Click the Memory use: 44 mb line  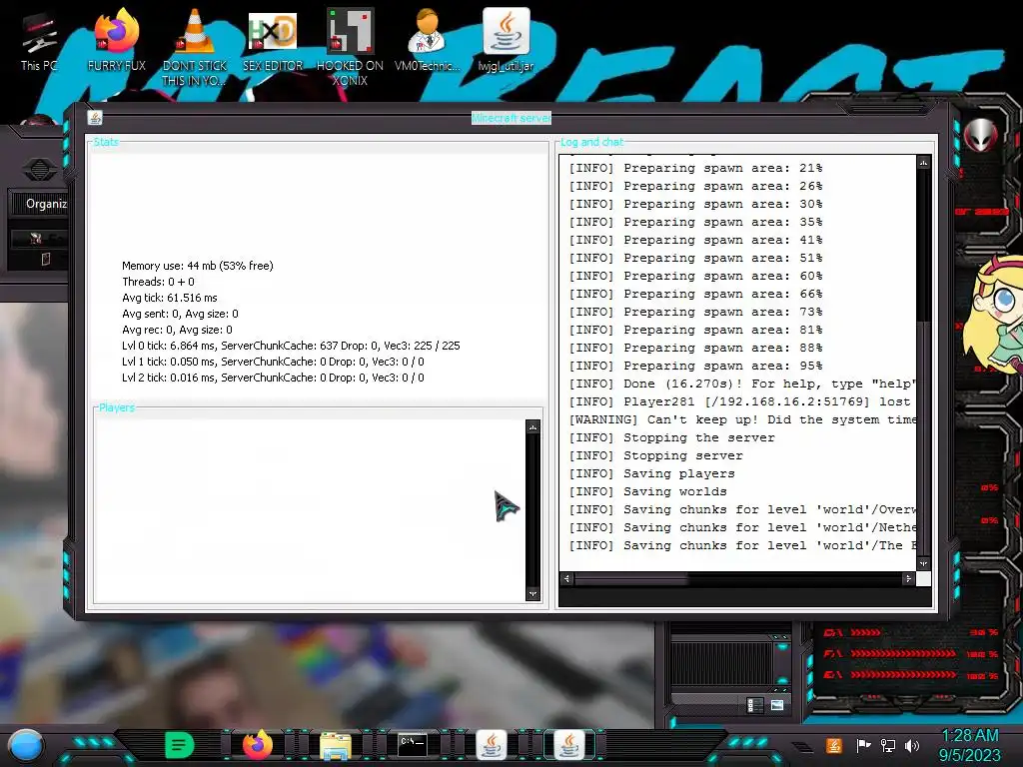[198, 266]
